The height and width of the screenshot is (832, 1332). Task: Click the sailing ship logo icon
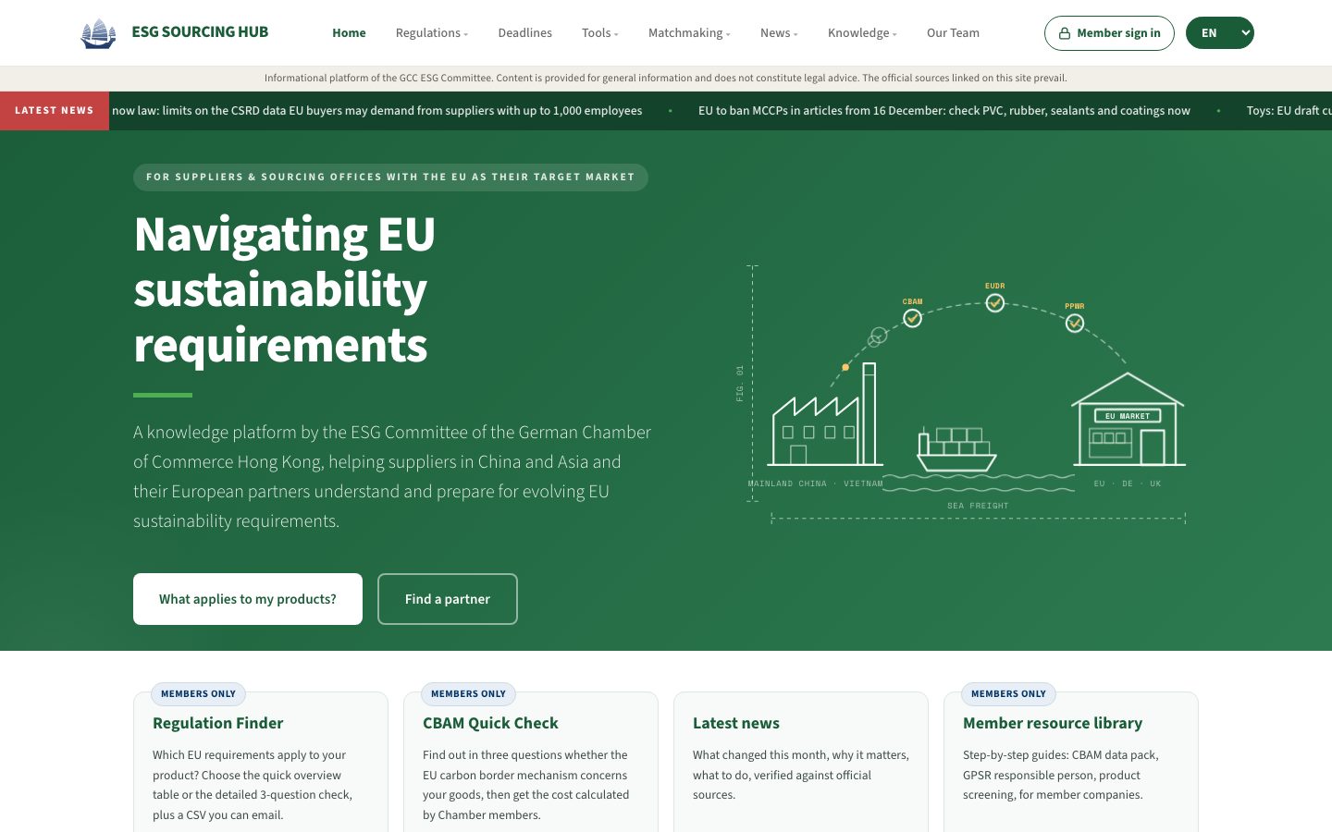pos(98,33)
